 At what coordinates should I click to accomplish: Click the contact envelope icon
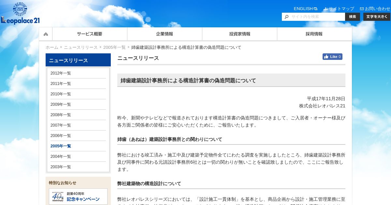362,9
